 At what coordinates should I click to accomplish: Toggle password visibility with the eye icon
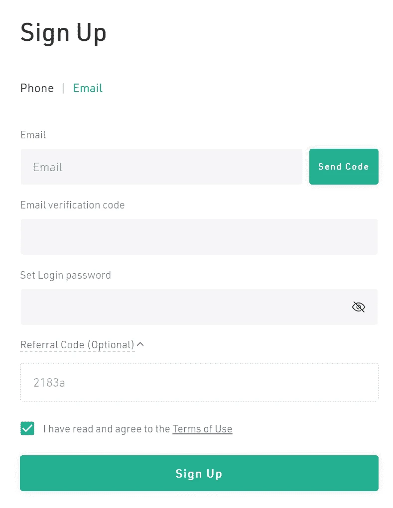pos(359,307)
